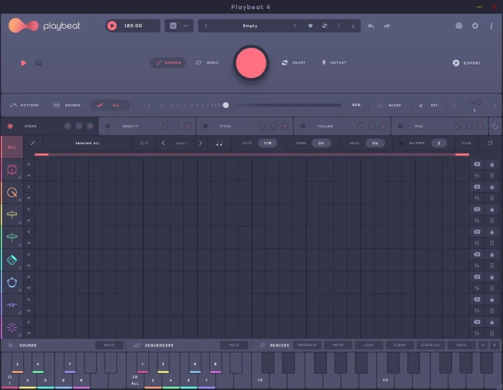
Task: Select the All tab
Action: click(x=110, y=105)
